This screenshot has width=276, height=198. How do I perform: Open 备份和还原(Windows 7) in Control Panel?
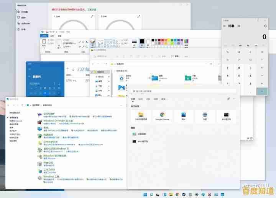tap(56, 149)
